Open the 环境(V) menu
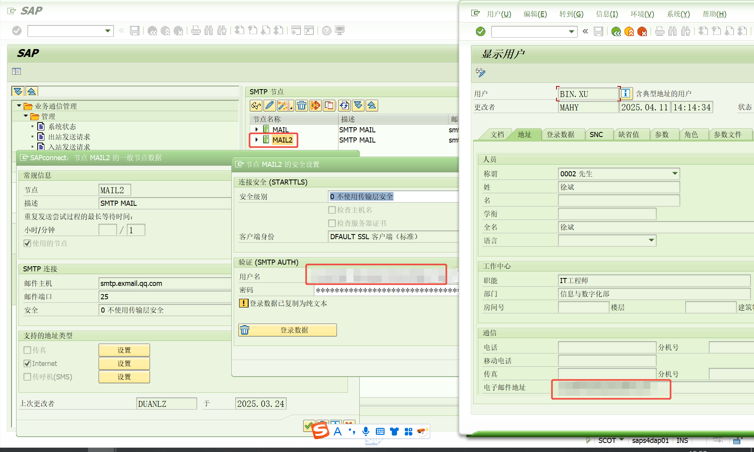754x452 pixels. (642, 14)
